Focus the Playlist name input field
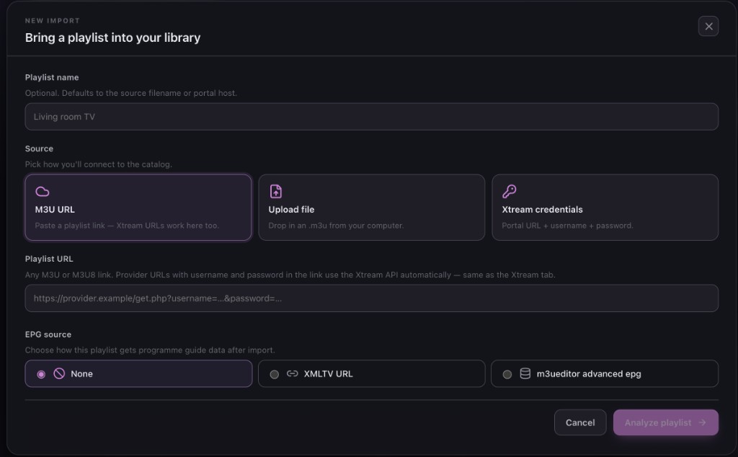 371,117
